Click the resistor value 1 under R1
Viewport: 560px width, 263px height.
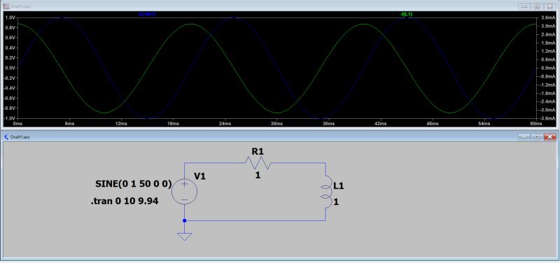coord(258,175)
